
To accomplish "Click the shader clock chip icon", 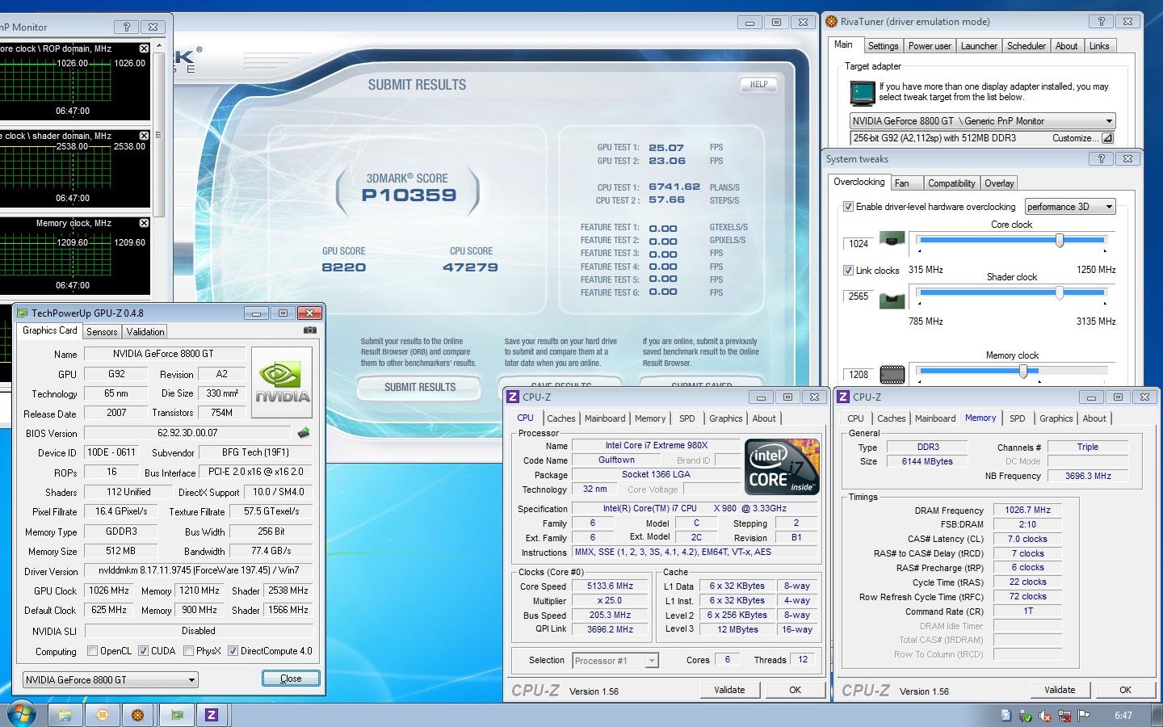I will click(892, 300).
